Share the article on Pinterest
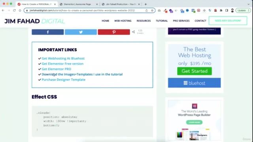 coord(114,32)
